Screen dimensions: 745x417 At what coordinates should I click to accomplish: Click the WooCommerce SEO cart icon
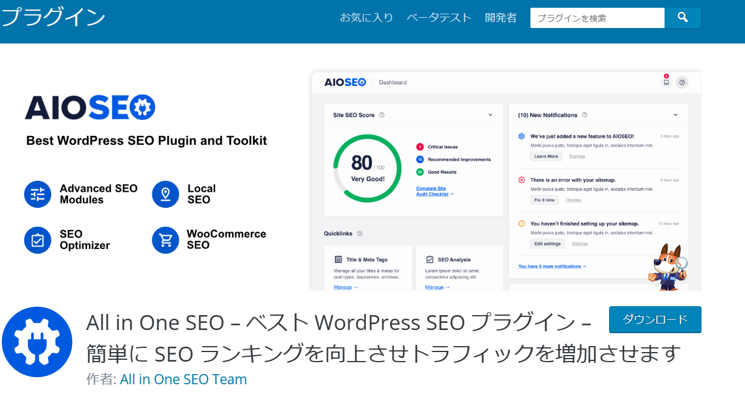[166, 239]
